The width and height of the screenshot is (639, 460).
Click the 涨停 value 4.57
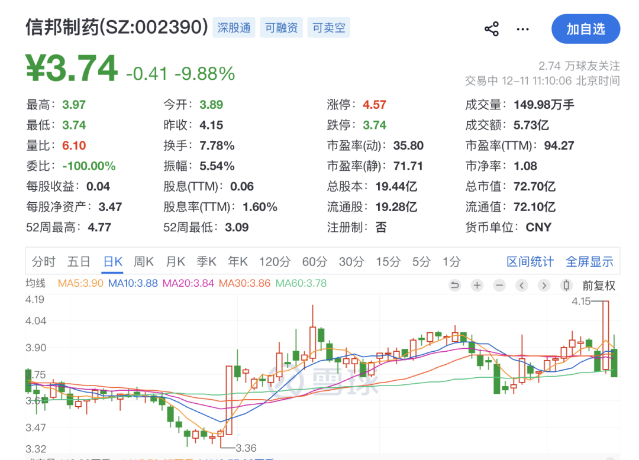pos(374,105)
